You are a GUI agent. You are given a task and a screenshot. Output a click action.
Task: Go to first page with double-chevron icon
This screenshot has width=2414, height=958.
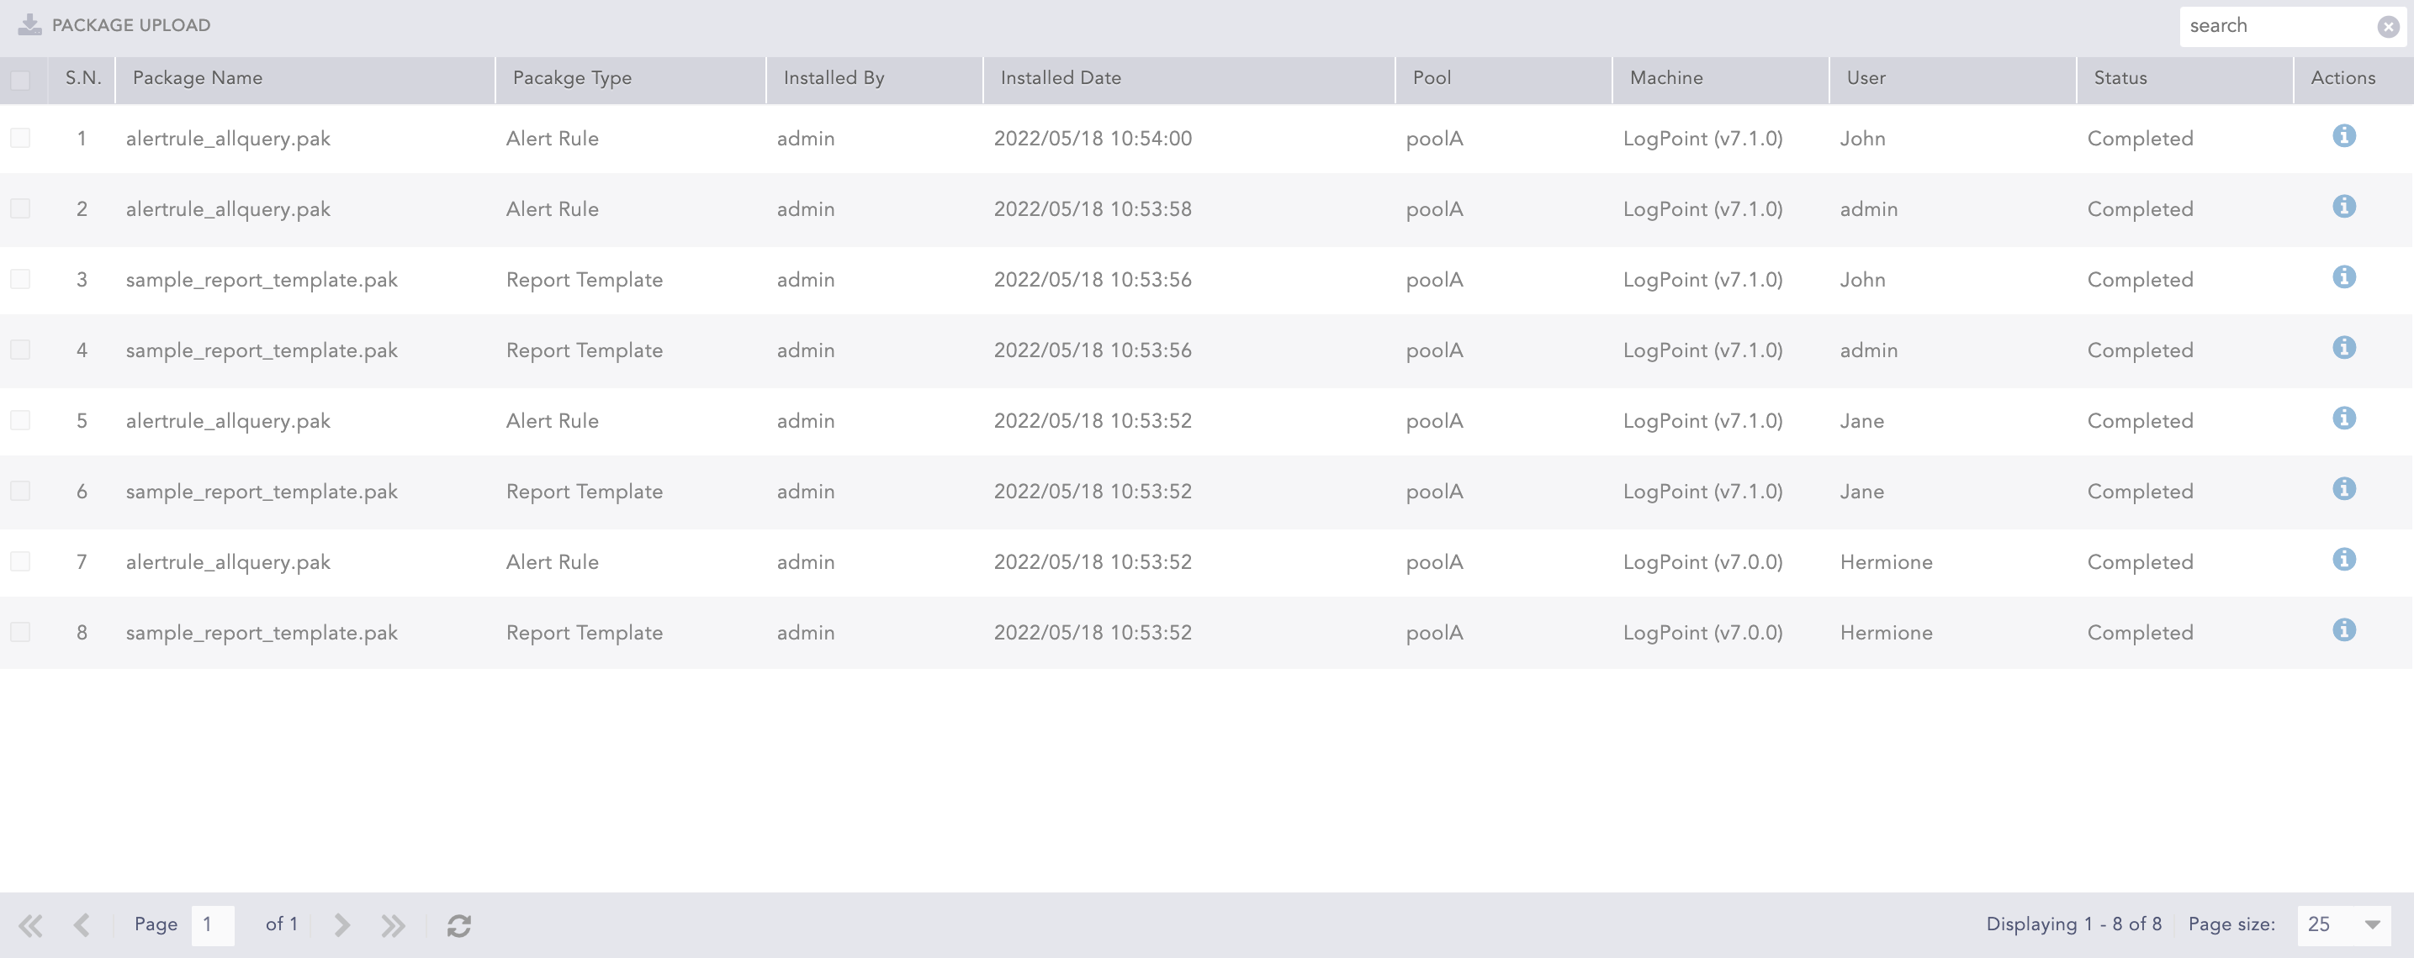(30, 925)
